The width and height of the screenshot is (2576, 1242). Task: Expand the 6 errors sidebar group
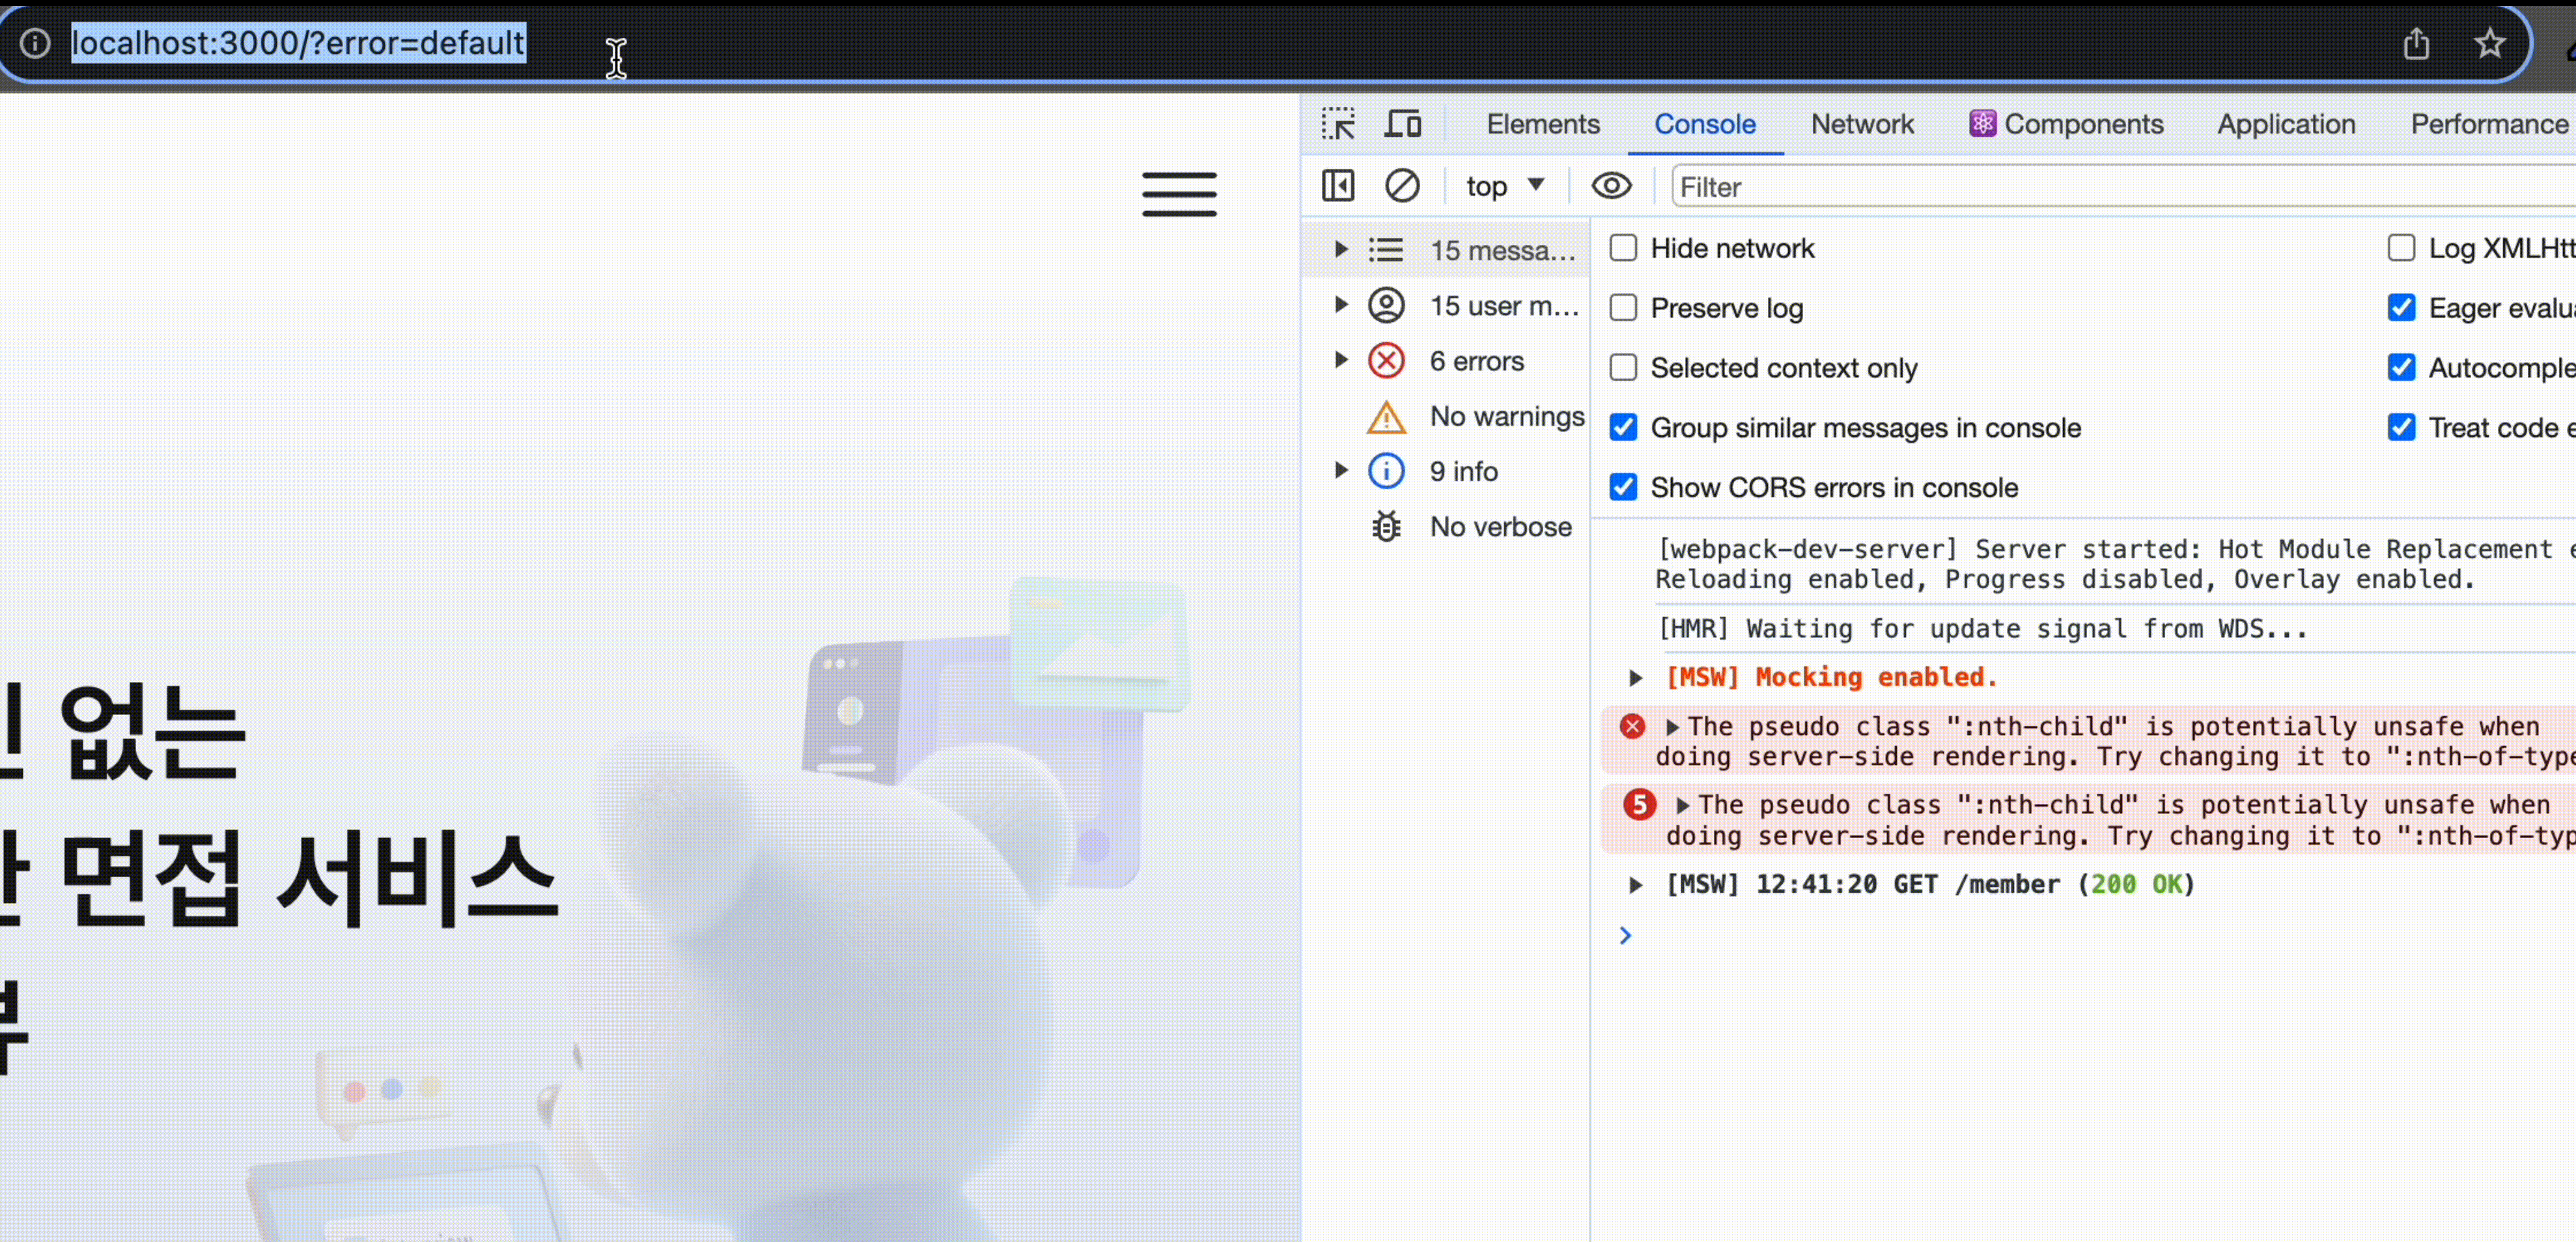point(1342,360)
